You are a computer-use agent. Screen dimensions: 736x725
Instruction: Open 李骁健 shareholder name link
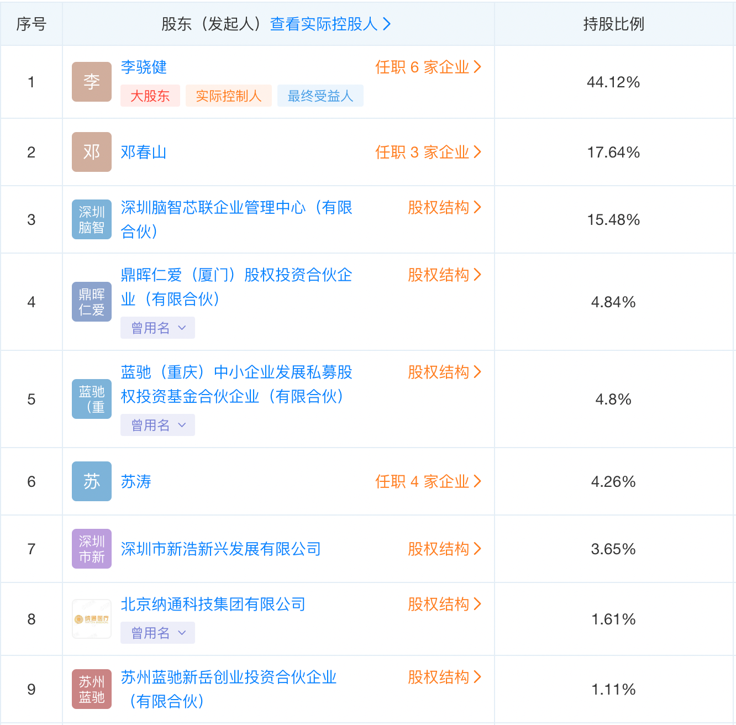(144, 67)
